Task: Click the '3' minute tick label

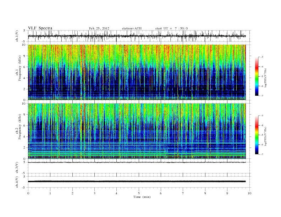Action: (94, 193)
